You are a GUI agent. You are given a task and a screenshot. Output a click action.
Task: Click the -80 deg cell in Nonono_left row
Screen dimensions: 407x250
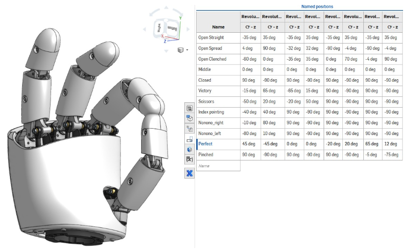coord(251,134)
